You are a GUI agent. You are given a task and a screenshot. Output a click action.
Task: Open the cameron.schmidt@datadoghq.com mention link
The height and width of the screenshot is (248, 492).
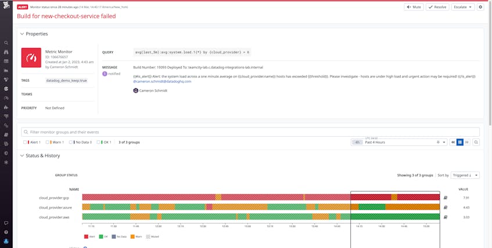click(162, 82)
